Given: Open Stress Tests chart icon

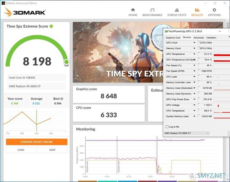Looking at the screenshot, I should (x=177, y=10).
